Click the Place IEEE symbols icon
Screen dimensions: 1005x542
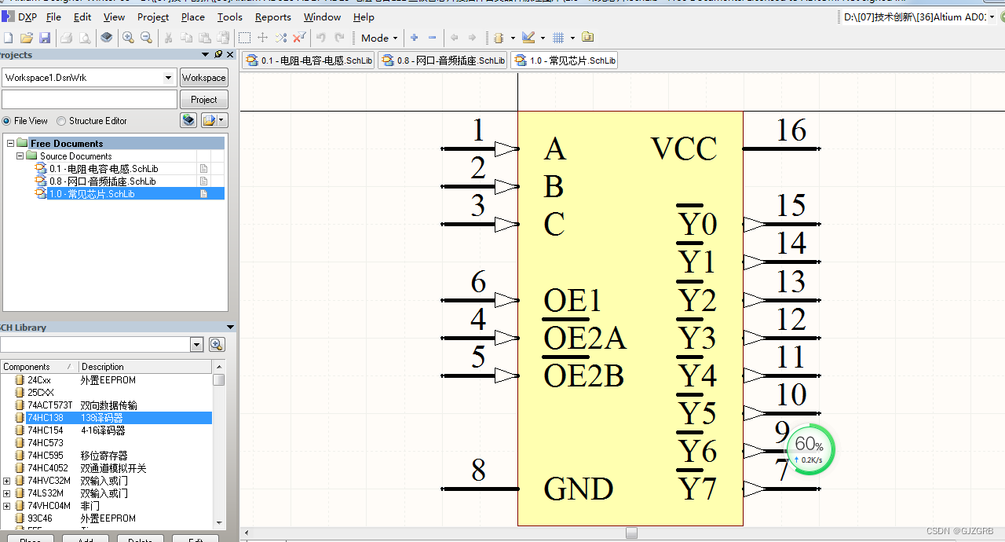point(499,38)
